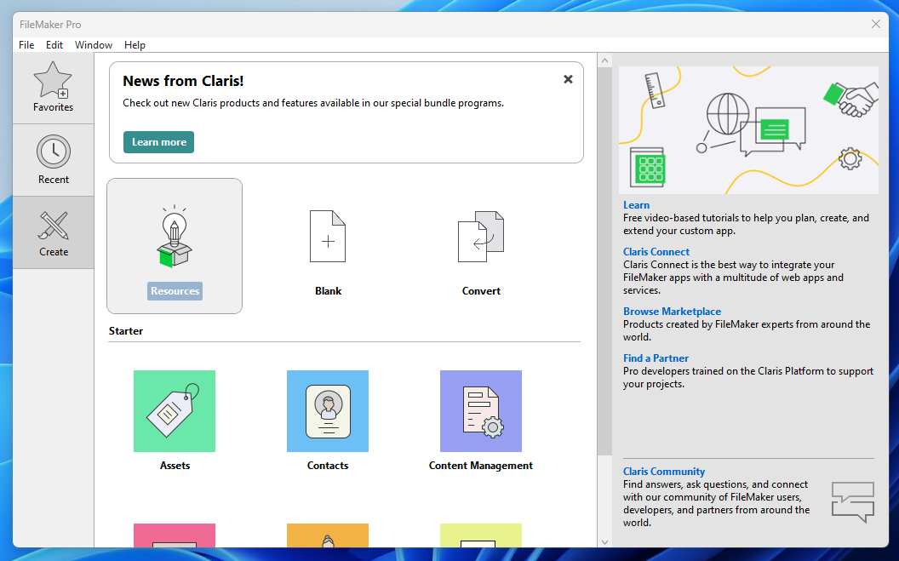Screen dimensions: 899x561
Task: Open the Claris Connect link
Action: tap(656, 252)
